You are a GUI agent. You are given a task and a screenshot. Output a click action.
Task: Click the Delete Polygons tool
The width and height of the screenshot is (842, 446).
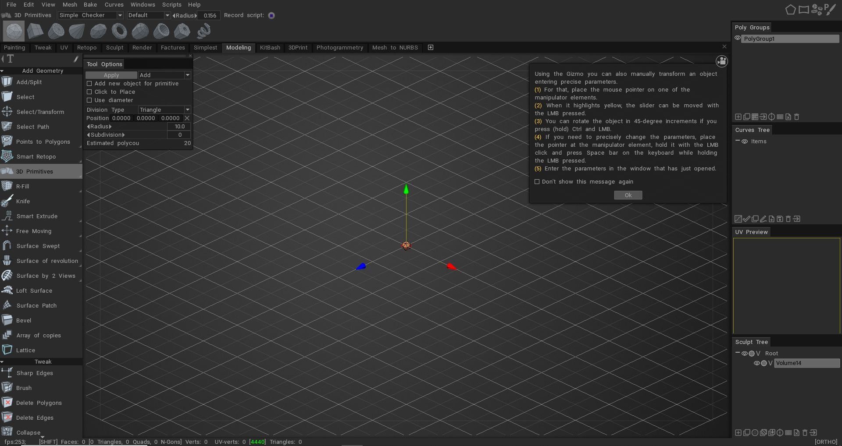[x=39, y=403]
